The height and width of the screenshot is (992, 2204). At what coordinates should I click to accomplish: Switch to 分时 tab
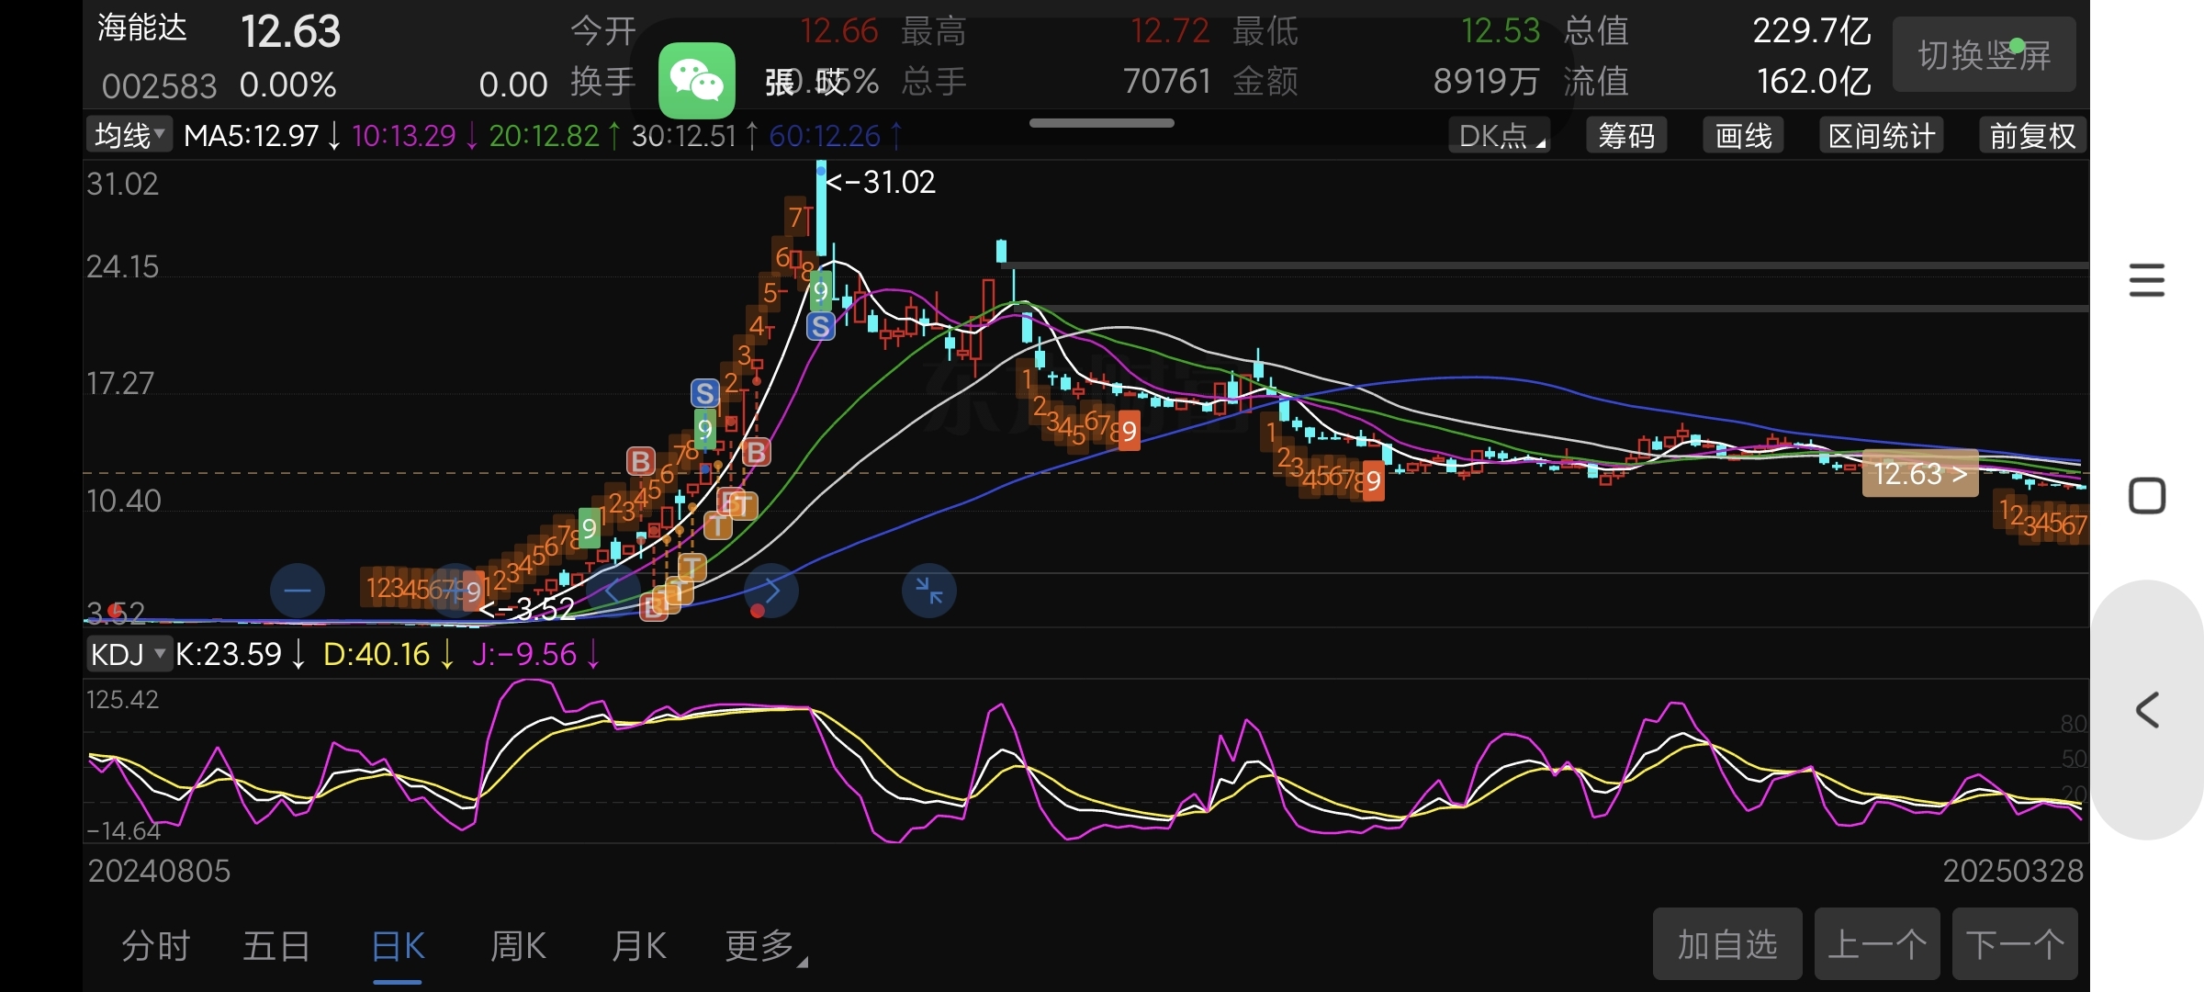tap(155, 945)
